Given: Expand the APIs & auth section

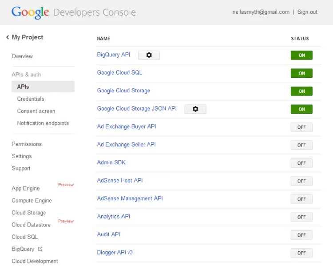Looking at the screenshot, I should (x=26, y=75).
